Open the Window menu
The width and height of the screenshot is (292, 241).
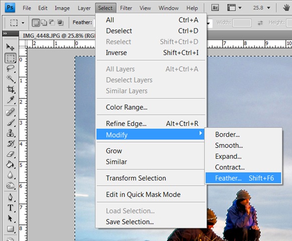click(168, 8)
